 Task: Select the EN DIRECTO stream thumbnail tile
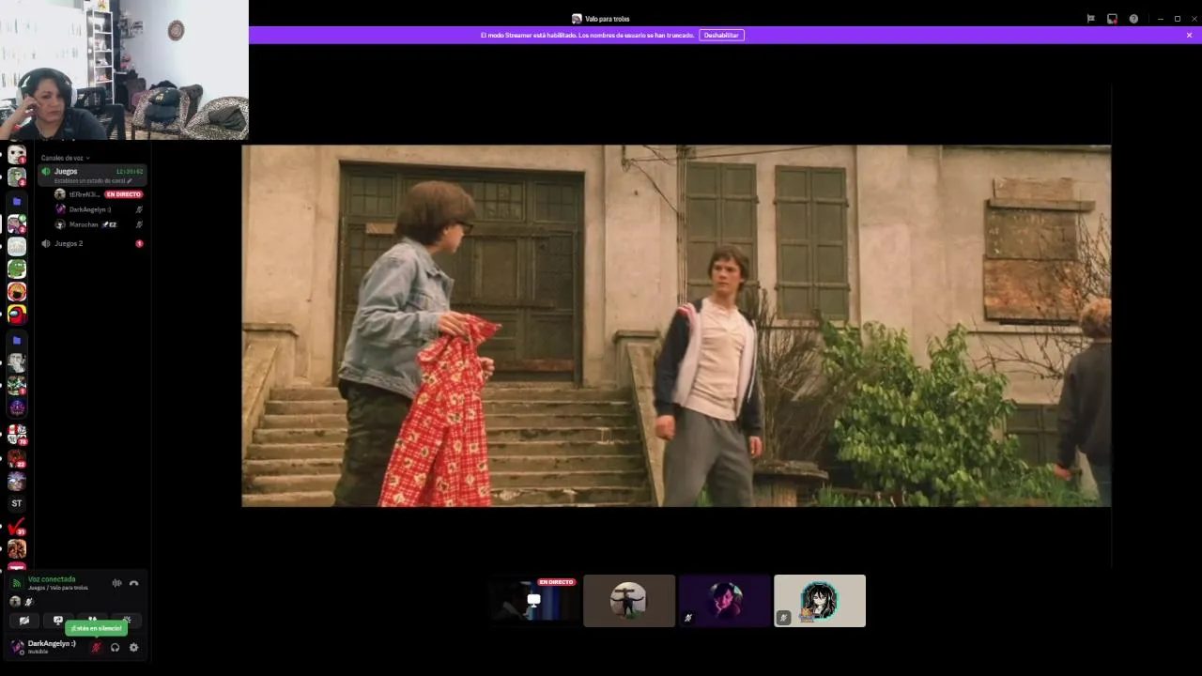533,601
